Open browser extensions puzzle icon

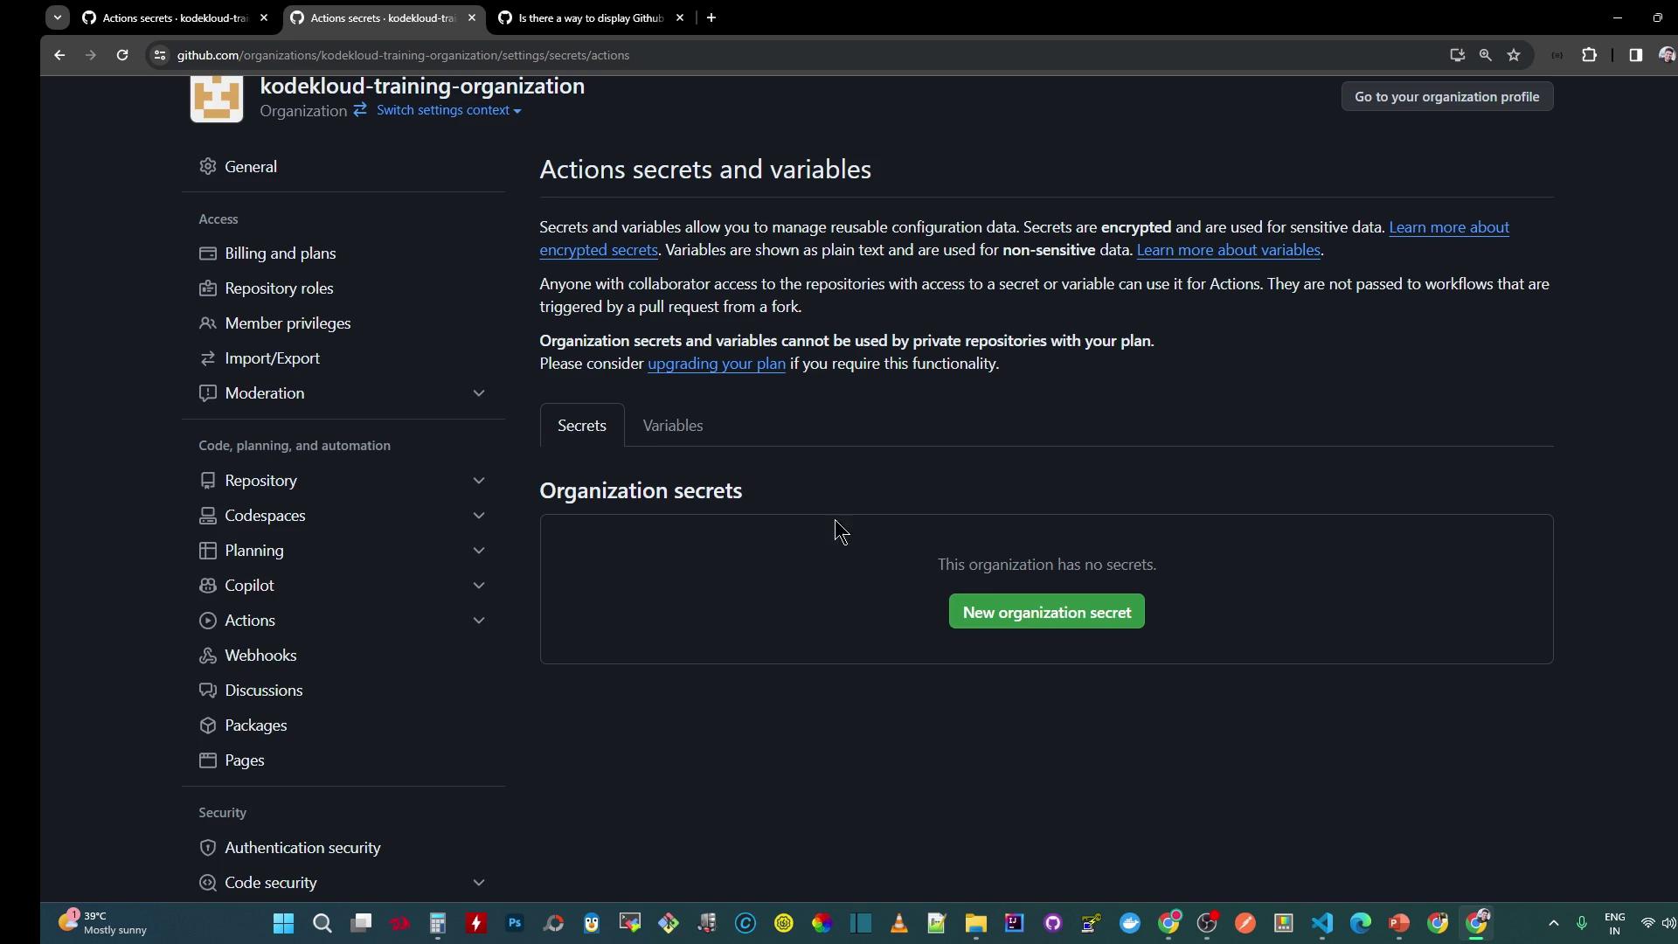click(1589, 55)
